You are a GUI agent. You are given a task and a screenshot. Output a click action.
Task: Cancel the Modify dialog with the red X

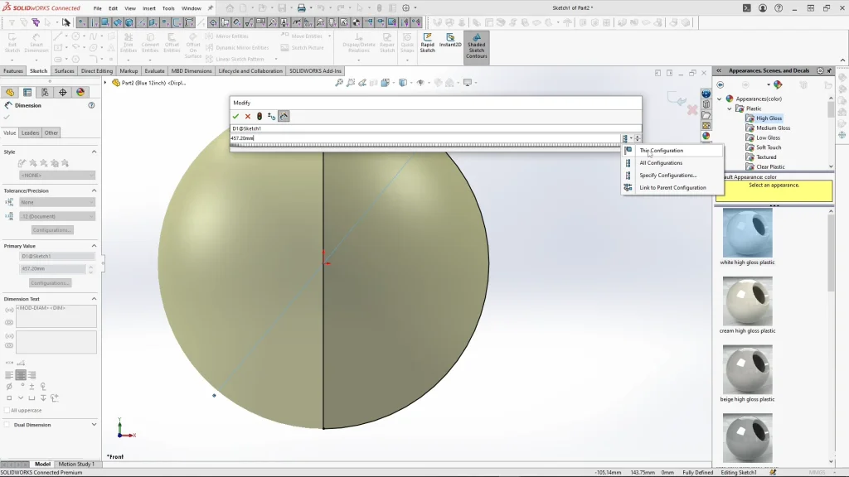coord(248,117)
